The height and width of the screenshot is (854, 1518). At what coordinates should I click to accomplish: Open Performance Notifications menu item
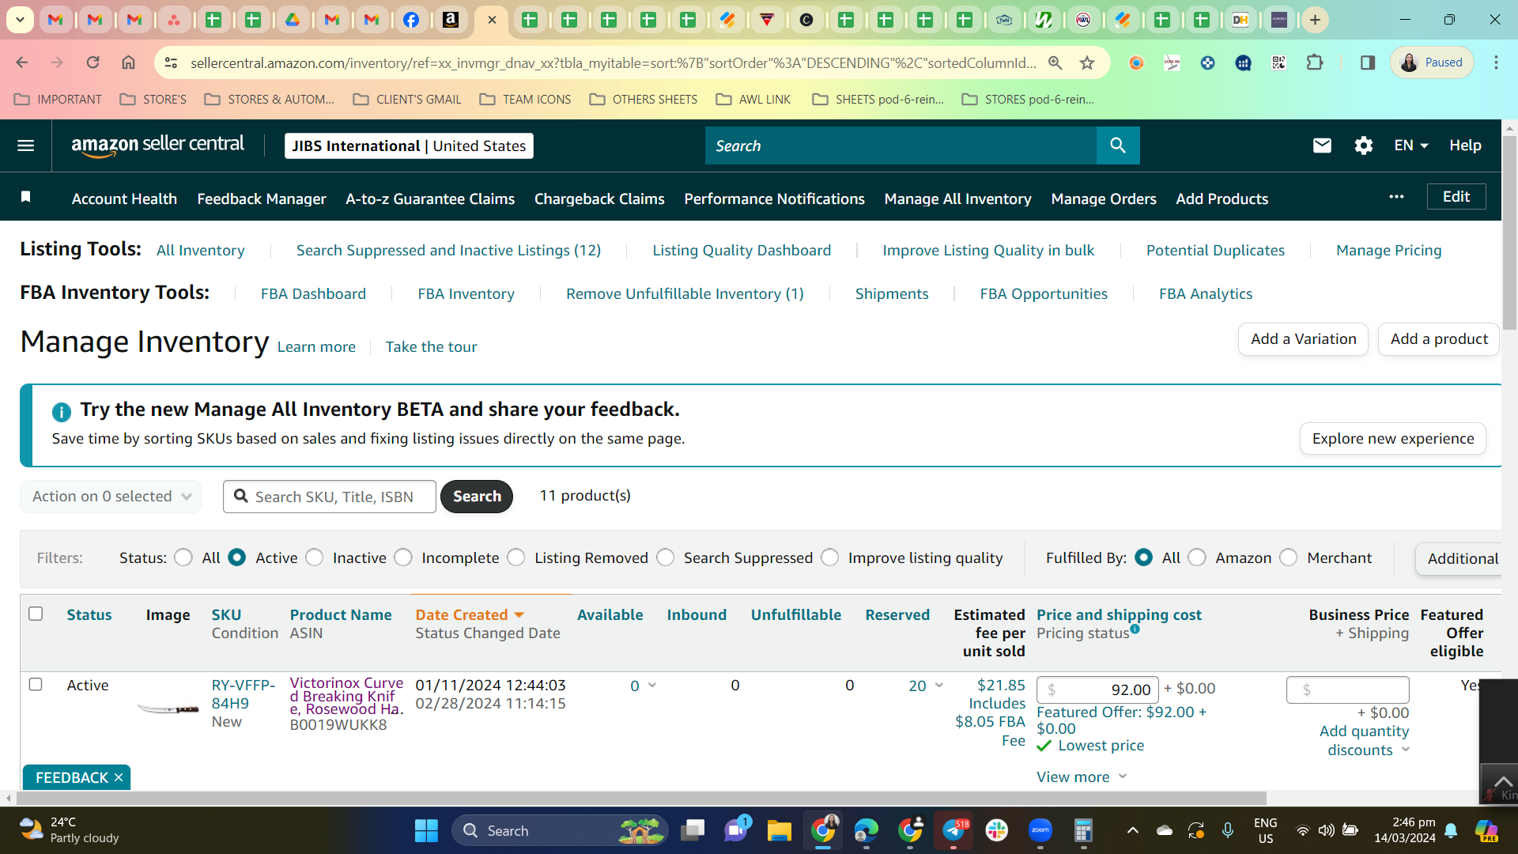tap(774, 198)
